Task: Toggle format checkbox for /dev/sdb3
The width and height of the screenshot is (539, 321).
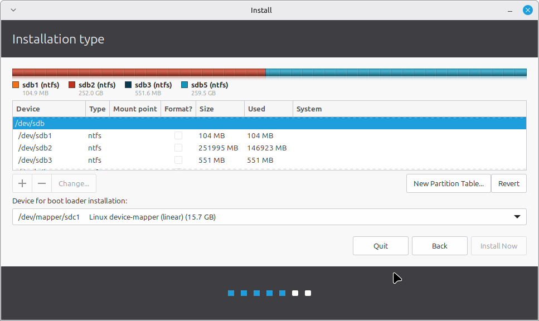Action: [178, 160]
